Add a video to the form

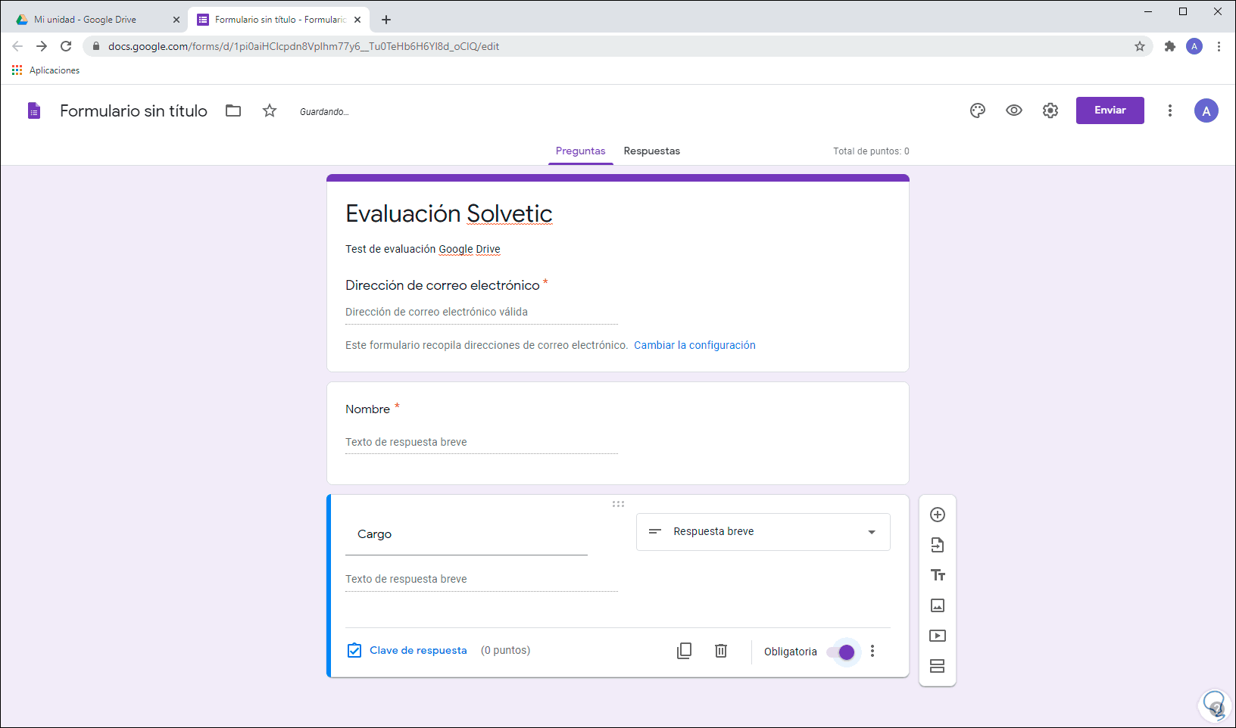coord(938,636)
